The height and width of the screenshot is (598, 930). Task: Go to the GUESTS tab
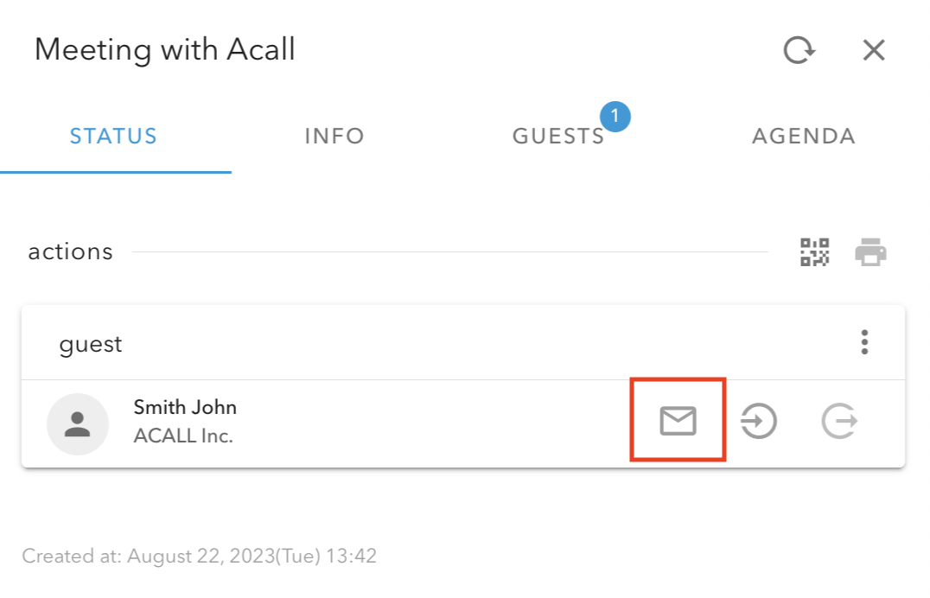click(x=558, y=137)
